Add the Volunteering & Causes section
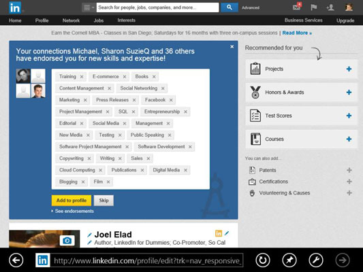This screenshot has height=272, width=363. [349, 192]
